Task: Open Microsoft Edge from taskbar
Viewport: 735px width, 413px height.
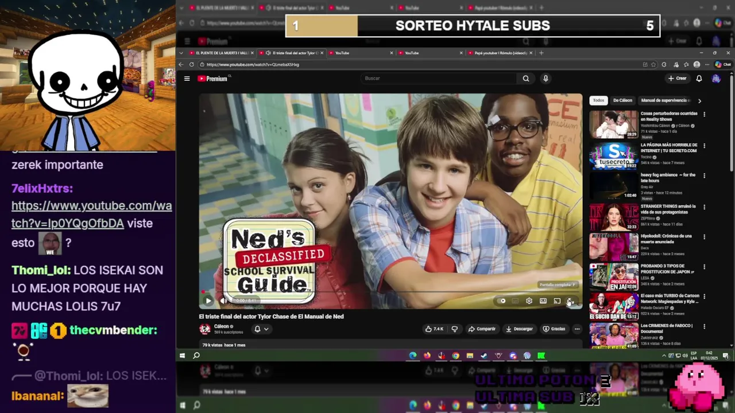Action: 413,356
